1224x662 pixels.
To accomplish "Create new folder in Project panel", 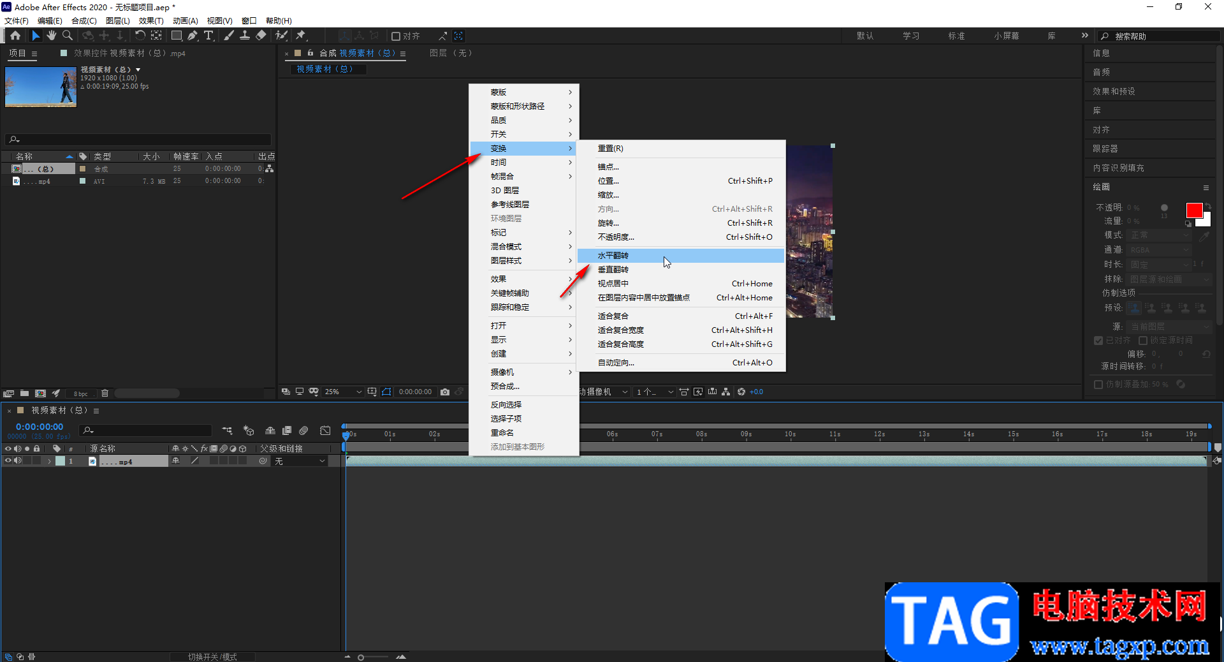I will tap(24, 394).
